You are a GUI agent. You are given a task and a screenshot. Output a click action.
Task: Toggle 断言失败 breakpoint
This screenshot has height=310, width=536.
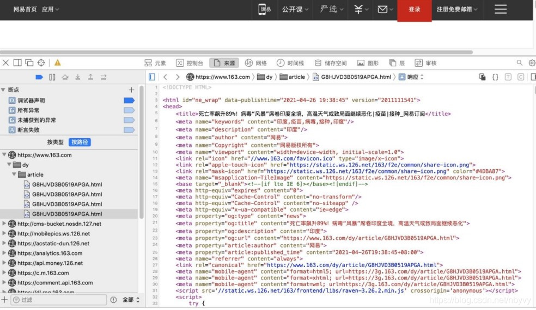[x=129, y=130]
